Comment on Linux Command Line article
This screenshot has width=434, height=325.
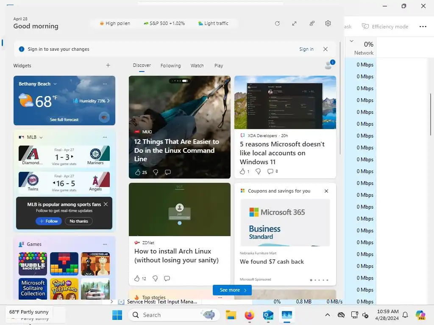[168, 172]
